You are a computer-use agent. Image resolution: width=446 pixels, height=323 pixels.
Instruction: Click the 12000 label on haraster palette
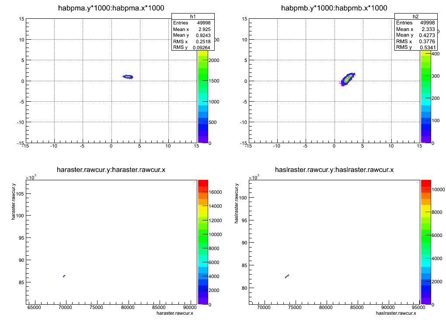pos(215,220)
